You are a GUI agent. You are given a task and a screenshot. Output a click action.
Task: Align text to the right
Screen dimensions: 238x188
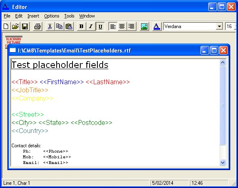[x=131, y=26]
